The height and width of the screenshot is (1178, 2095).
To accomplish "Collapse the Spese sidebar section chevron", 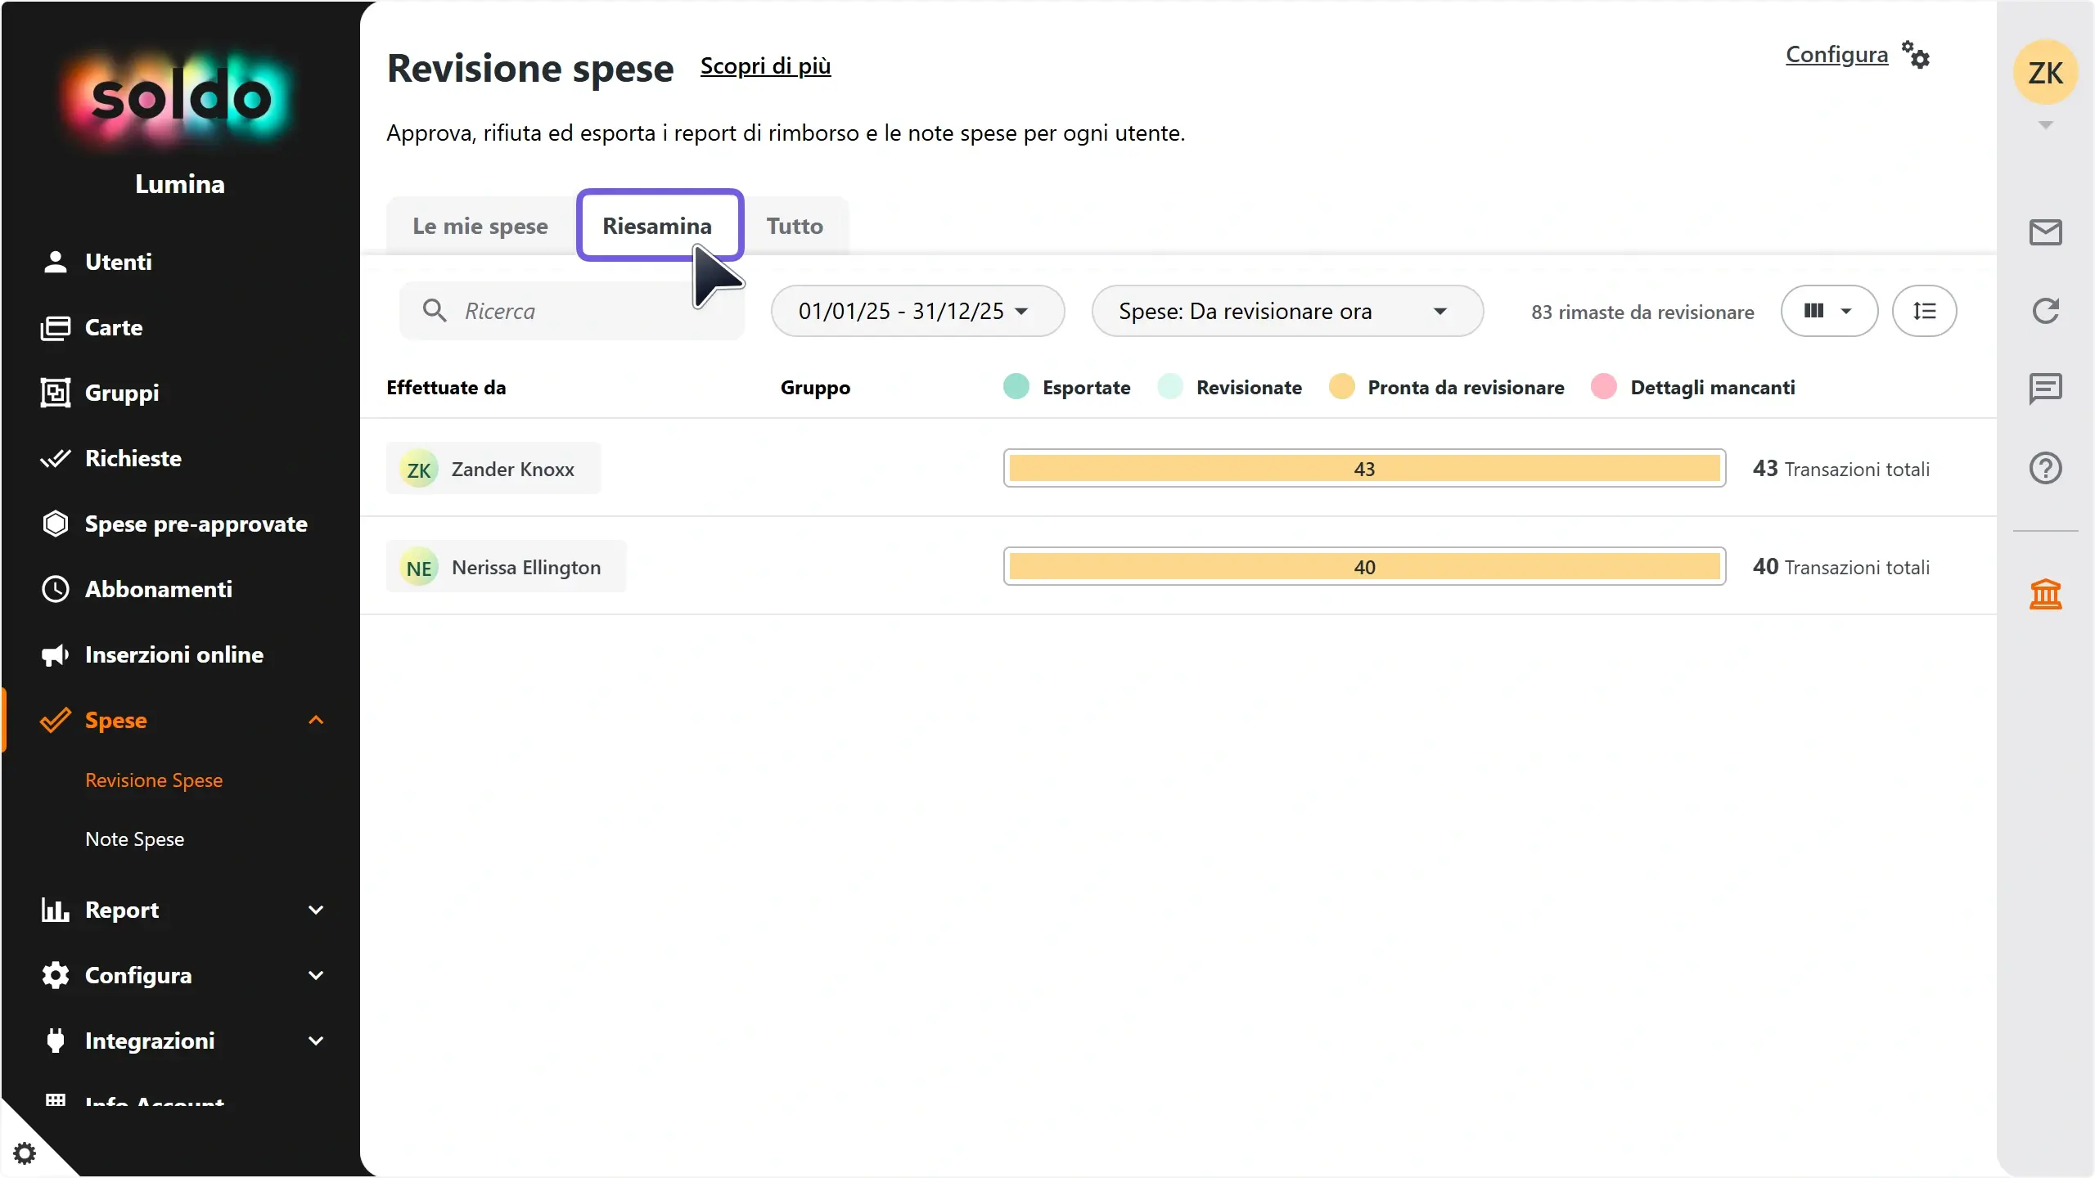I will pyautogui.click(x=316, y=720).
